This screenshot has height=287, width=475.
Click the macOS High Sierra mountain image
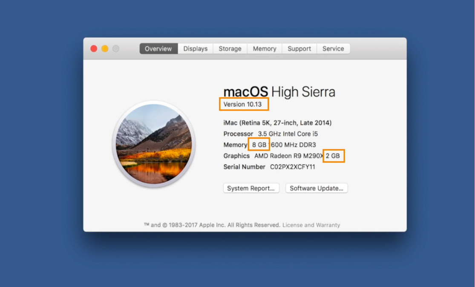click(154, 144)
